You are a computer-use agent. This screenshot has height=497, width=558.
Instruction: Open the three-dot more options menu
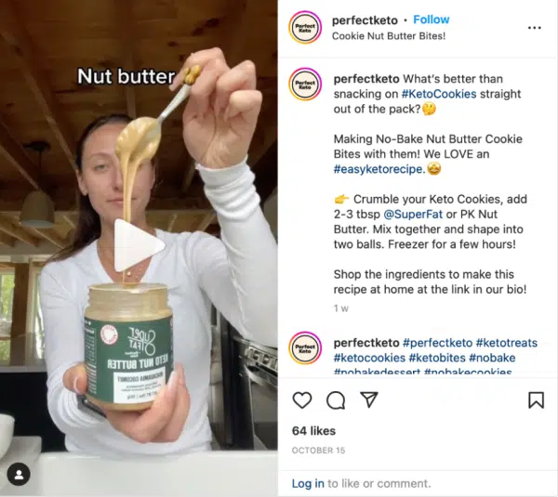coord(535,28)
